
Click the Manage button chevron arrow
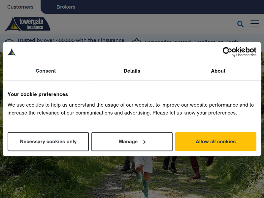pyautogui.click(x=145, y=142)
